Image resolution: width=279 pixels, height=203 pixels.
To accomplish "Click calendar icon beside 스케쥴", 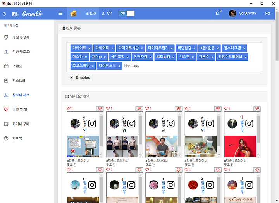I will 6,66.
